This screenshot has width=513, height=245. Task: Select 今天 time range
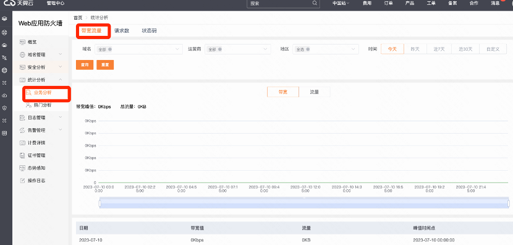point(392,49)
